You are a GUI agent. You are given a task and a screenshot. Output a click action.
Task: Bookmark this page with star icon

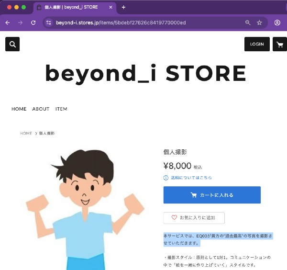click(260, 22)
